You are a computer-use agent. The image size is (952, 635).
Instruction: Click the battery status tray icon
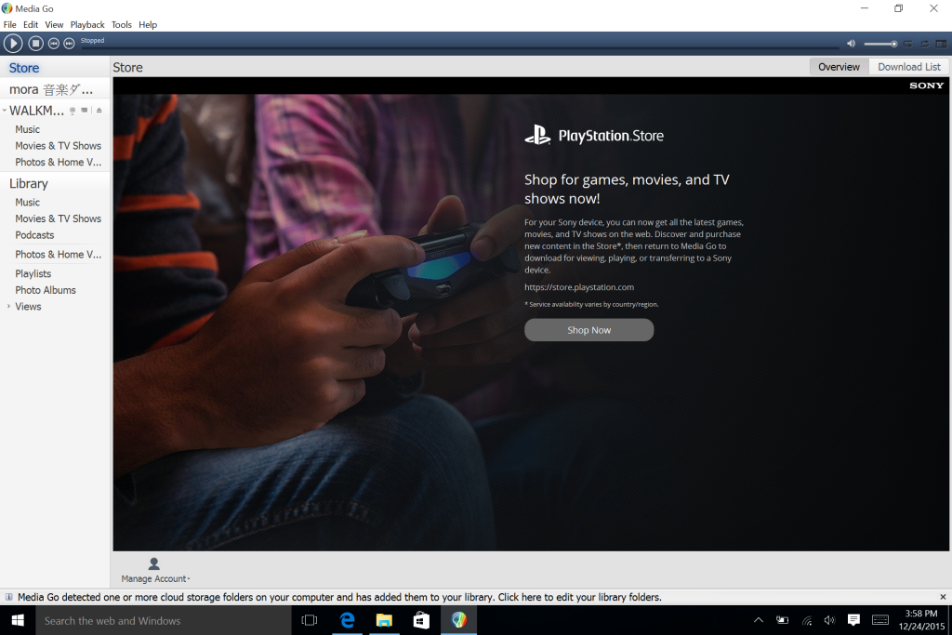(x=783, y=620)
